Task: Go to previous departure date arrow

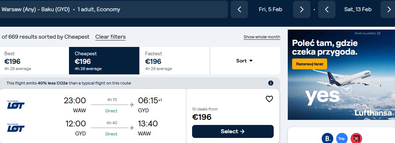Action: pos(239,9)
